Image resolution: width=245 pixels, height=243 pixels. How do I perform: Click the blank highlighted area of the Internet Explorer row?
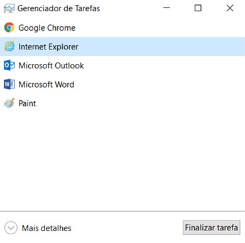pos(161,46)
